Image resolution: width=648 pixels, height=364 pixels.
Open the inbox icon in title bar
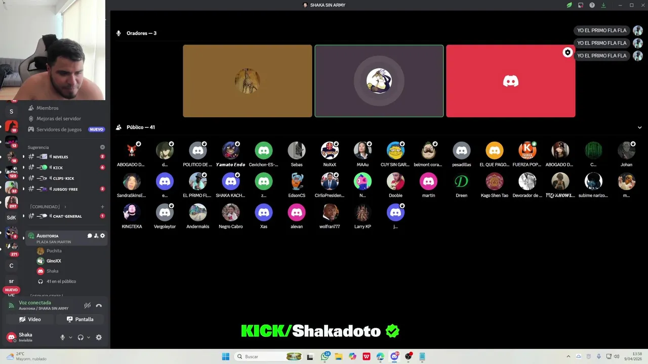point(581,5)
